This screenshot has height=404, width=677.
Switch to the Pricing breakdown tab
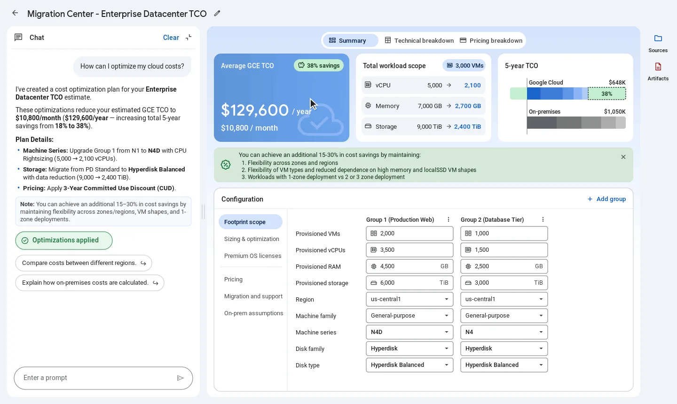coord(491,40)
